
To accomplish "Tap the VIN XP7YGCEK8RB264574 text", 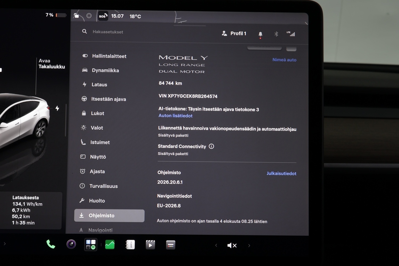I will [188, 96].
